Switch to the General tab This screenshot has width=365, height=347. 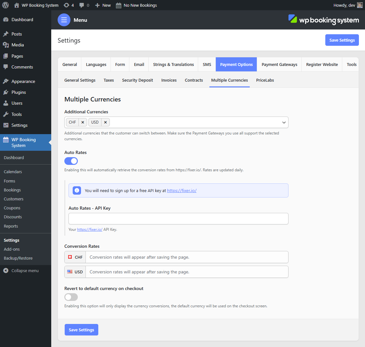point(69,64)
